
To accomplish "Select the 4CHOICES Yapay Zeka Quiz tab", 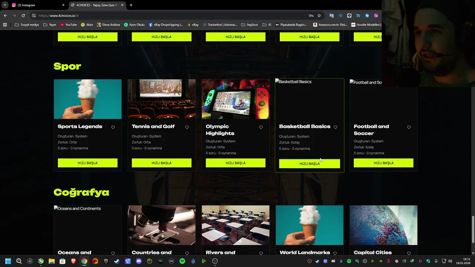I will (96, 5).
